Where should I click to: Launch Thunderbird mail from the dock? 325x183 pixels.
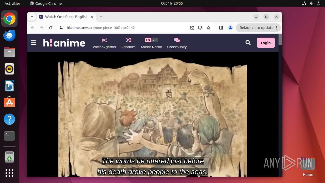click(x=9, y=36)
